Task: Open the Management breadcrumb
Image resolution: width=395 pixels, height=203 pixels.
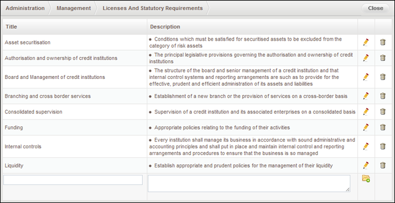Action: coord(73,8)
